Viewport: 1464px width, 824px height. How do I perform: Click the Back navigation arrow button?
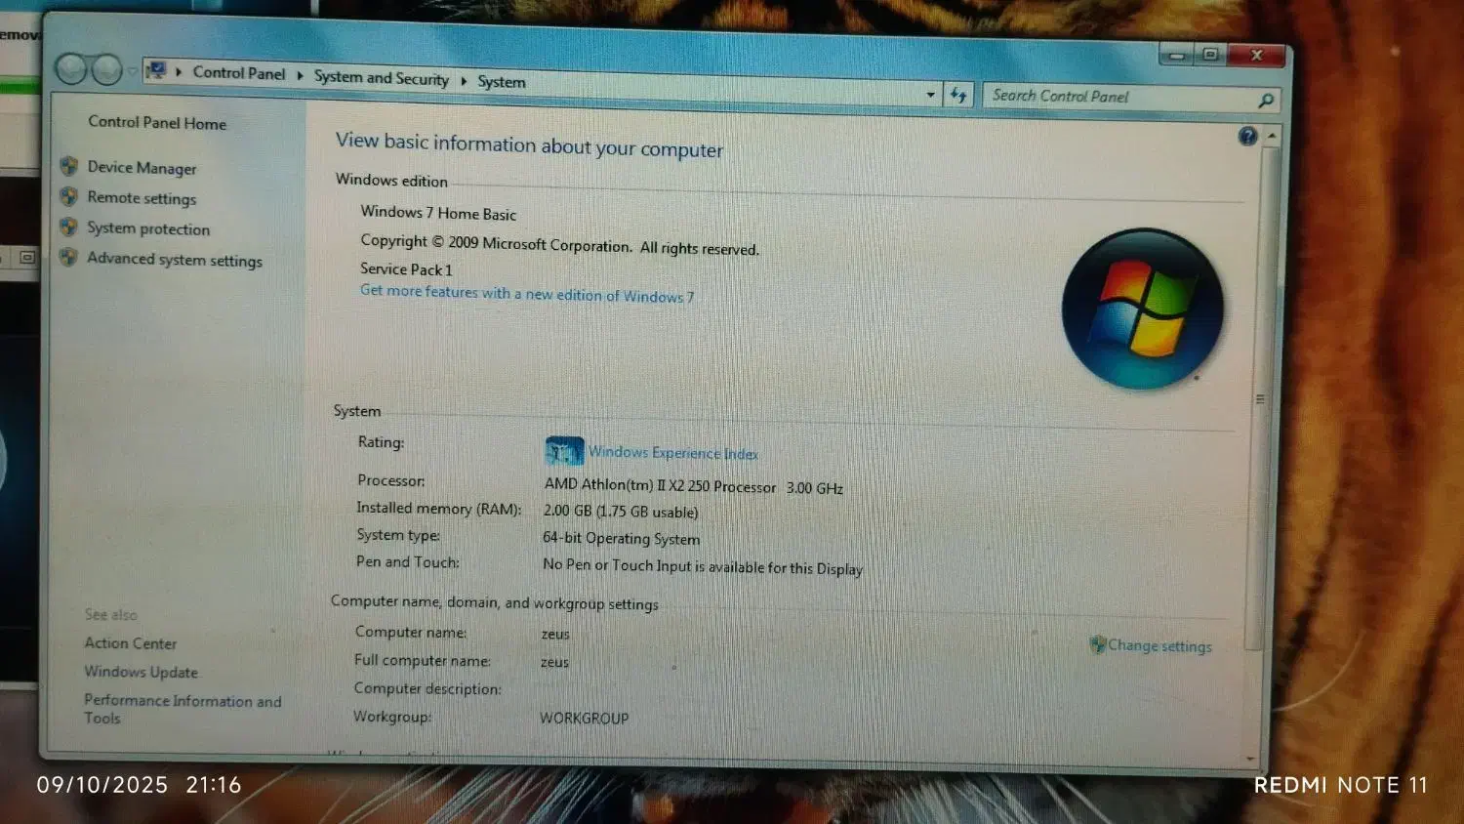tap(70, 69)
